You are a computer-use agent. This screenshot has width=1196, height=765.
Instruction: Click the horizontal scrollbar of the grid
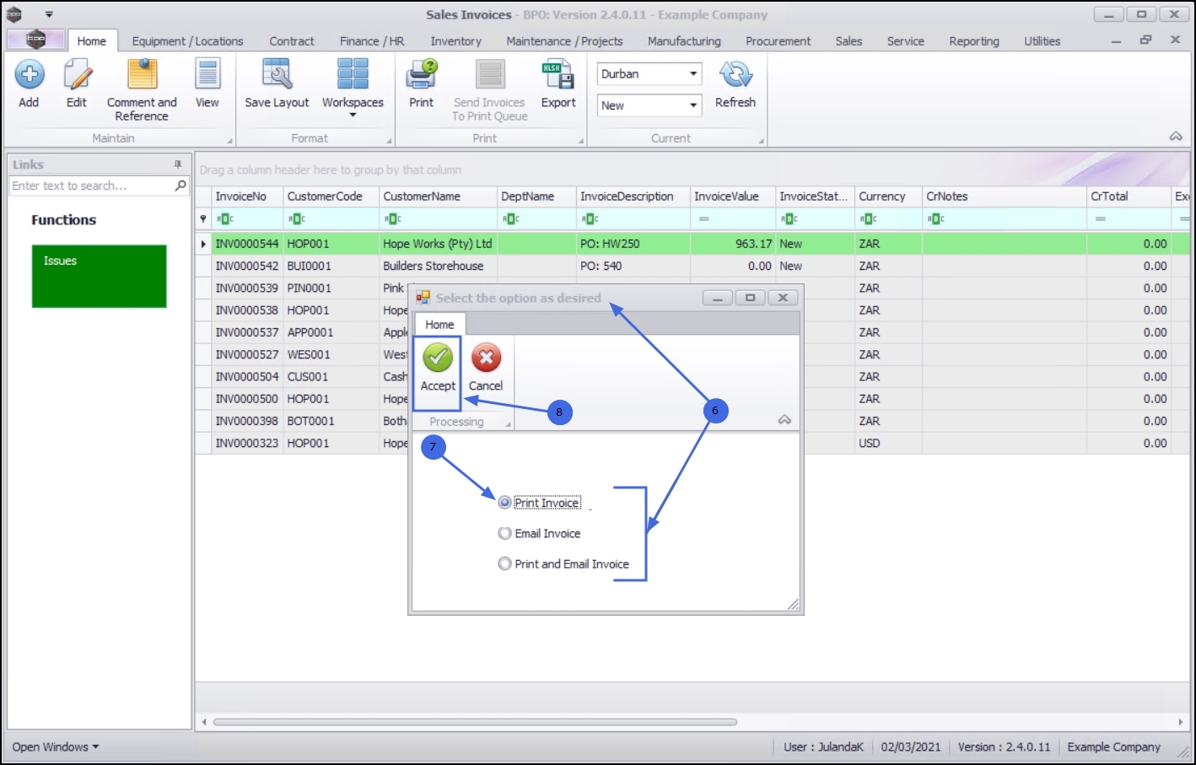coord(475,722)
